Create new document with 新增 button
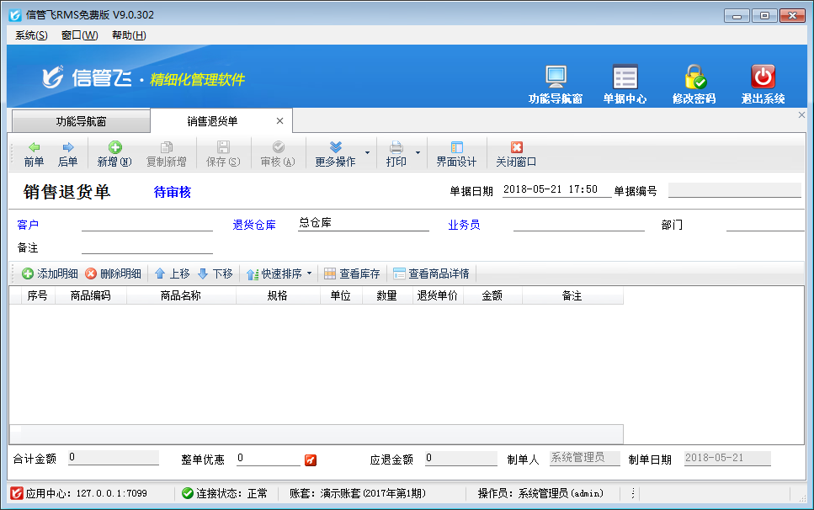Viewport: 814px width, 510px height. click(114, 154)
